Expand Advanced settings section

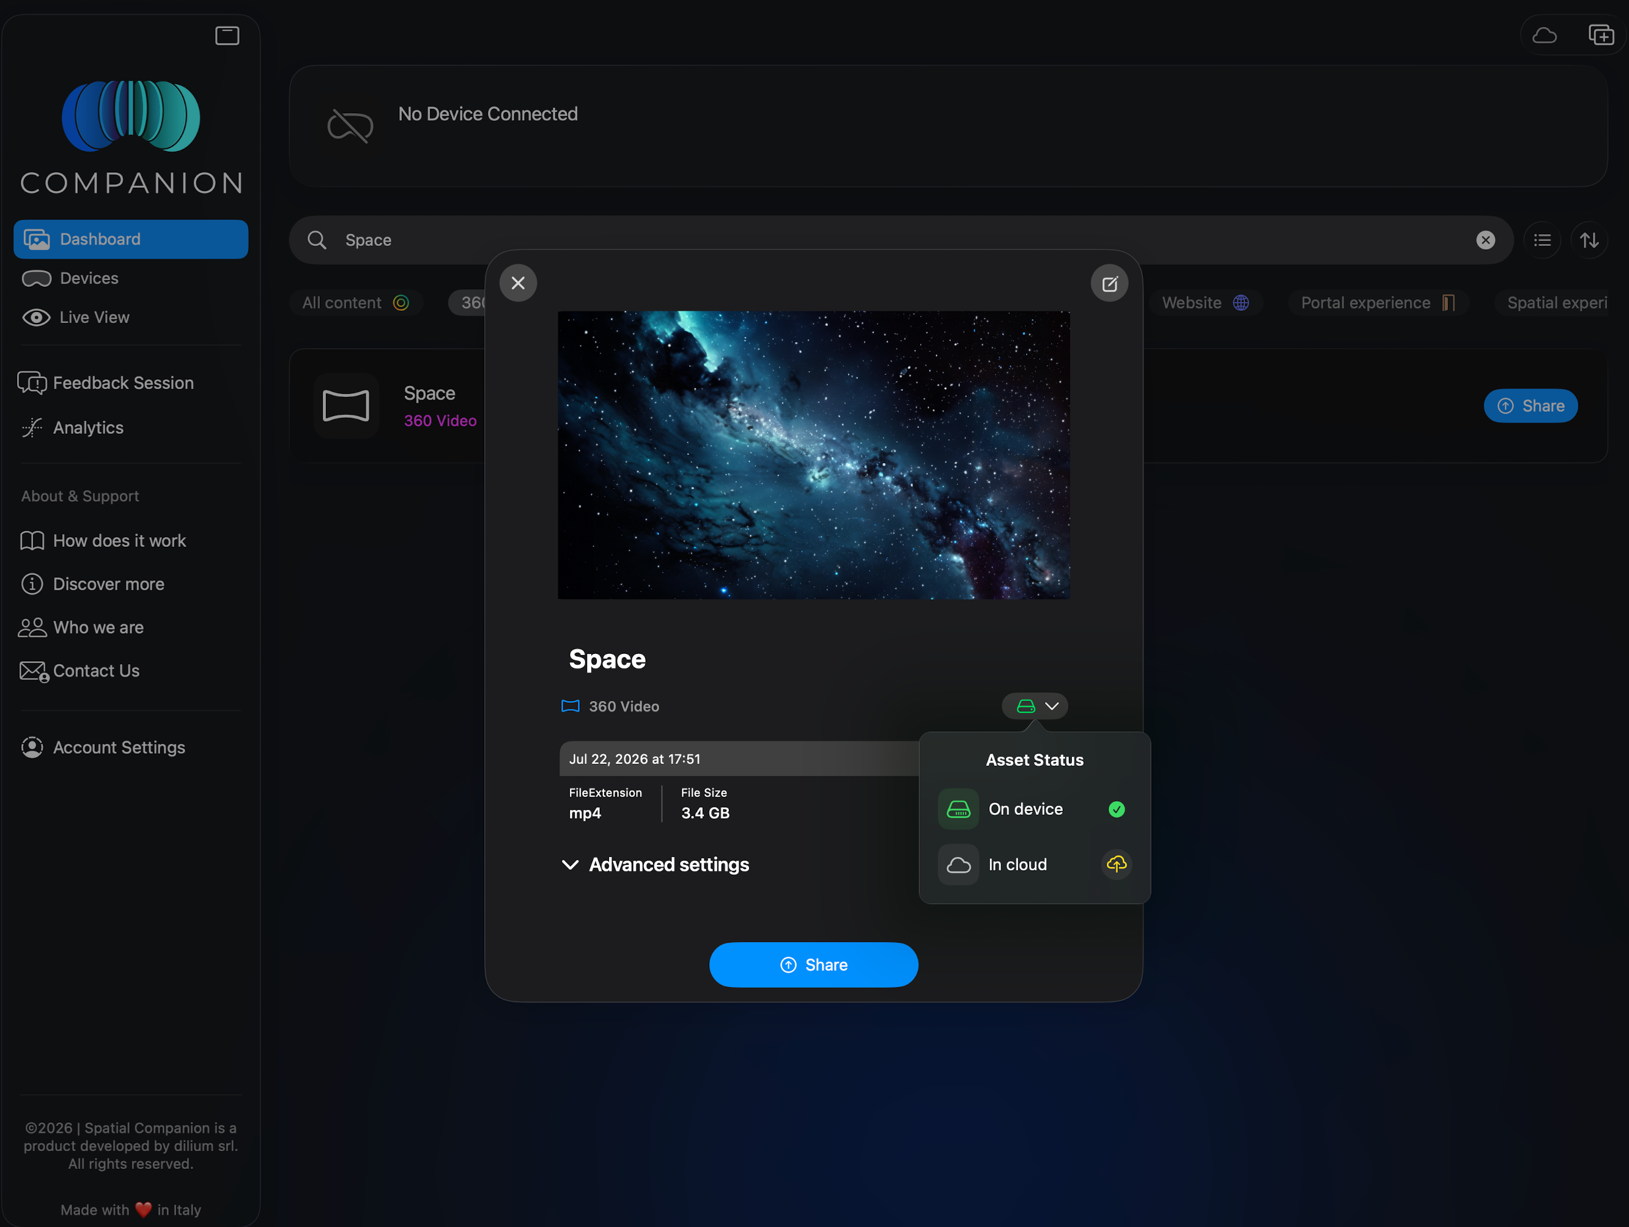pyautogui.click(x=656, y=865)
